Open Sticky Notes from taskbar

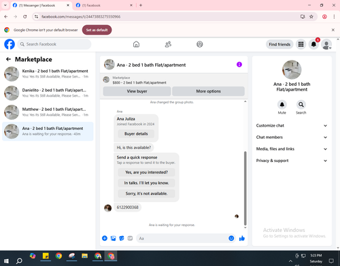[46, 256]
